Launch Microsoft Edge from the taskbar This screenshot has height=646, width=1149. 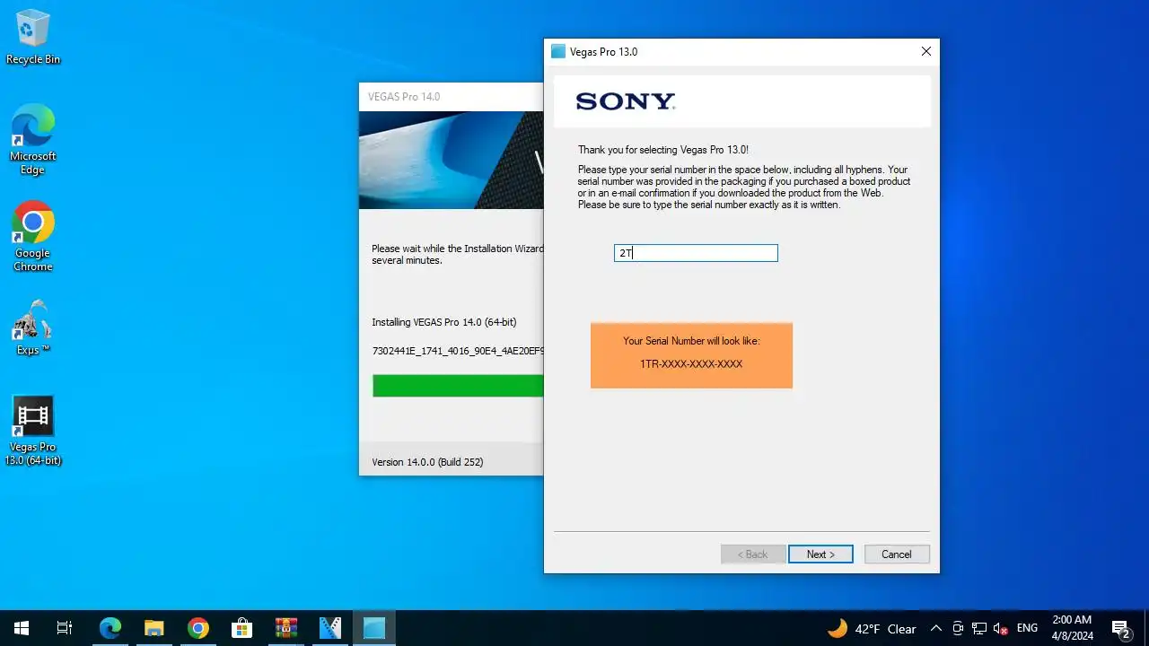[110, 628]
